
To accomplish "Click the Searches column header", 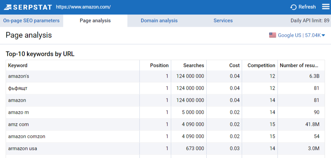I will click(x=194, y=66).
